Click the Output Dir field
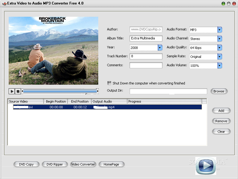The height and width of the screenshot is (179, 238). 168,91
